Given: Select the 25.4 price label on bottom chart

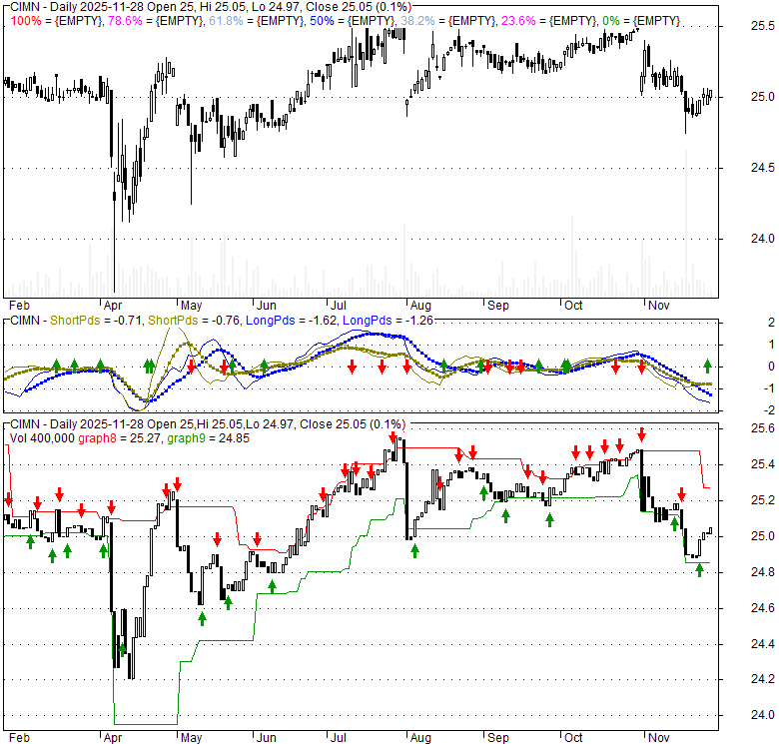Looking at the screenshot, I should 762,464.
